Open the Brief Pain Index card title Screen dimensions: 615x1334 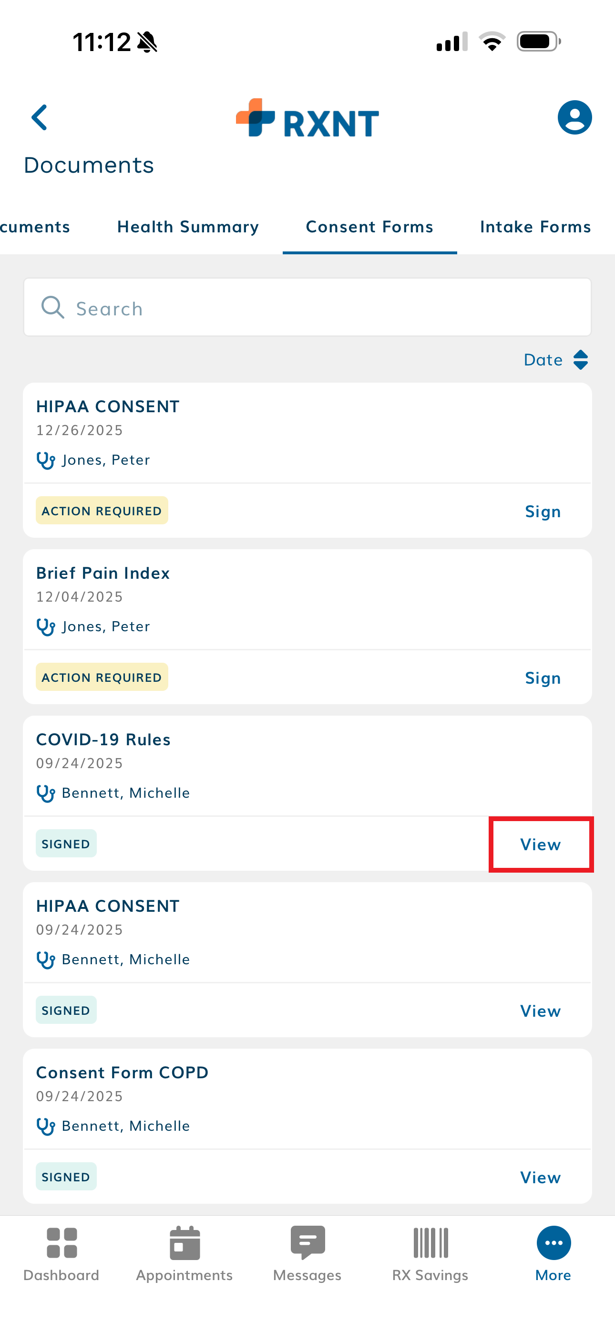tap(103, 573)
